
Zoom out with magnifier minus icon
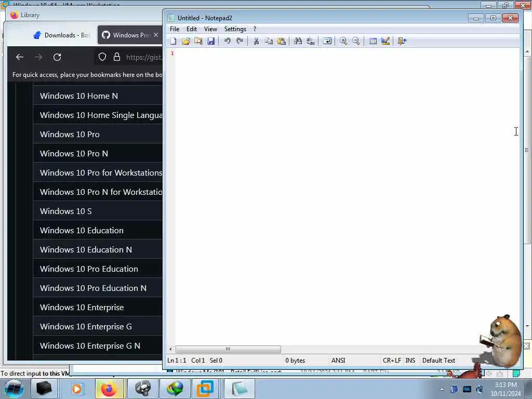[x=356, y=41]
